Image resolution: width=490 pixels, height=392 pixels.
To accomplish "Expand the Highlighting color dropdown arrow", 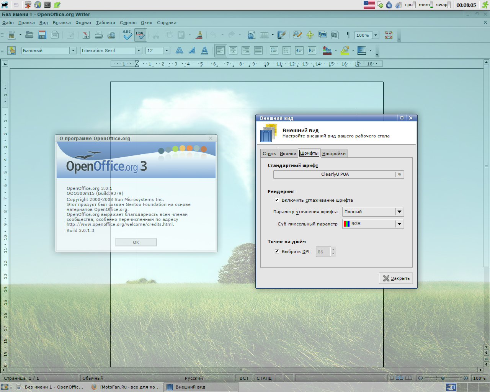I will pos(353,51).
